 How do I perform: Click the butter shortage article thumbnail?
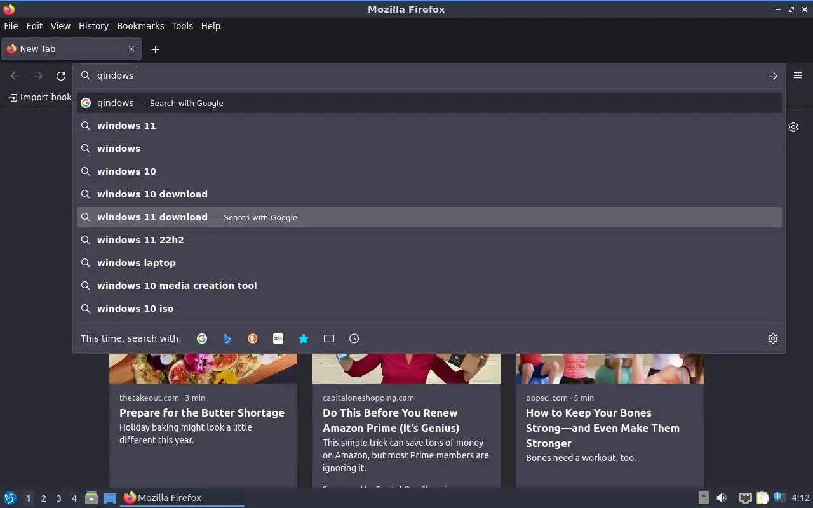pyautogui.click(x=203, y=369)
